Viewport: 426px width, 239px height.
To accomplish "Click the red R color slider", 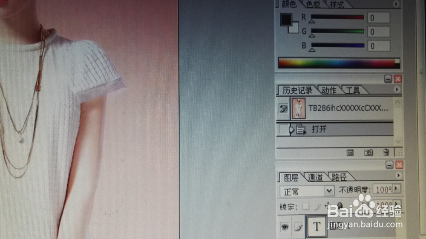I will 337,17.
